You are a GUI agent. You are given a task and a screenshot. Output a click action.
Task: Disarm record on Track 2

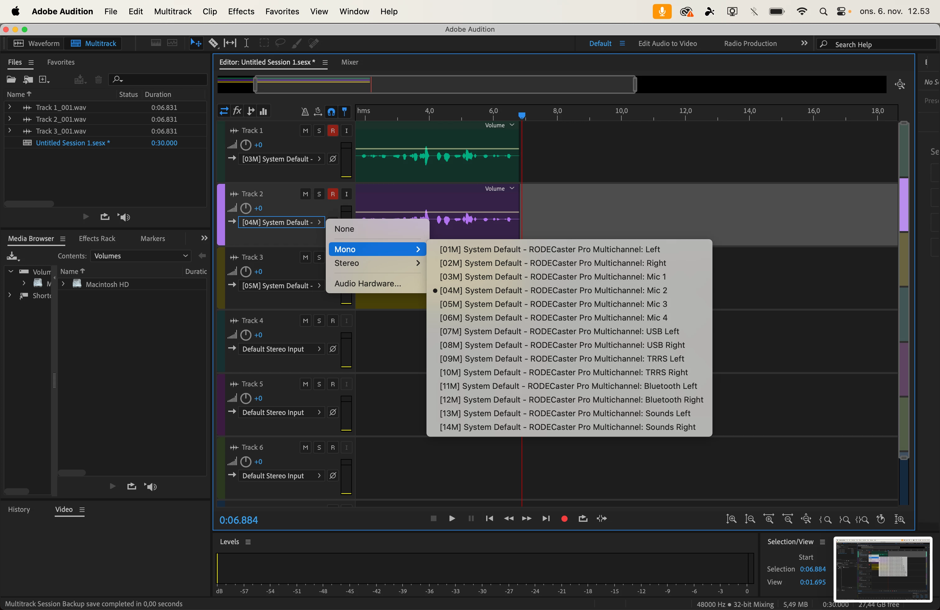click(333, 194)
